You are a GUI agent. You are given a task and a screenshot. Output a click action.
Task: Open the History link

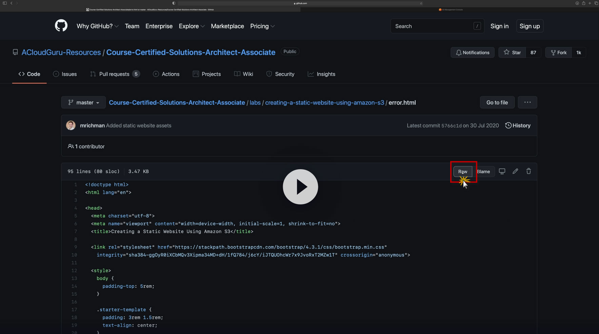point(518,126)
